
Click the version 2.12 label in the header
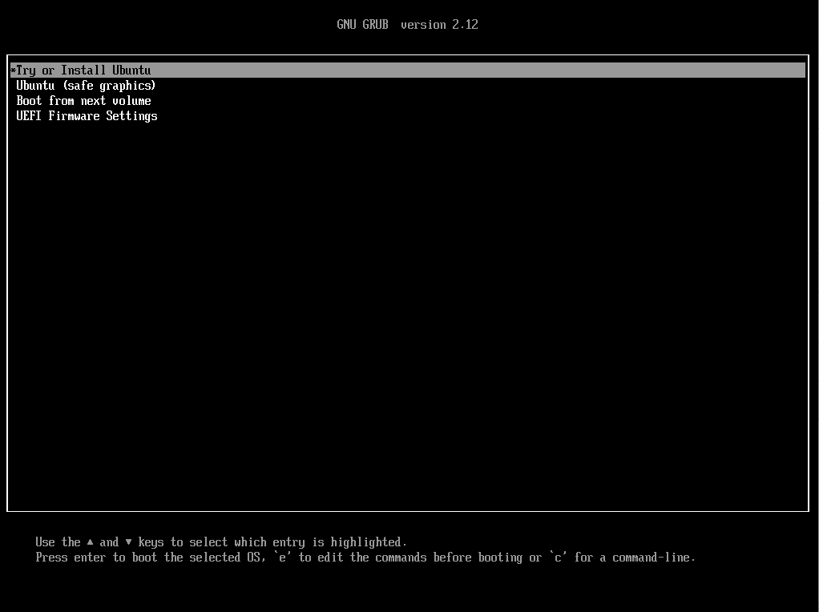pos(439,25)
